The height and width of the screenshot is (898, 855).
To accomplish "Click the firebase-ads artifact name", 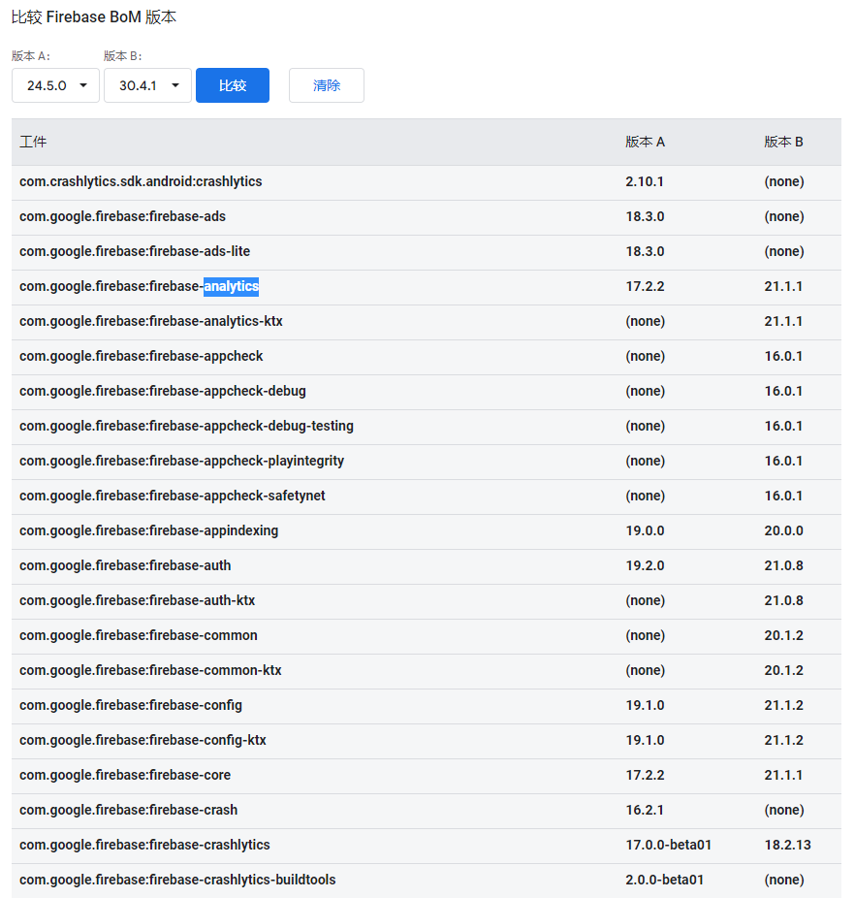I will click(x=122, y=216).
